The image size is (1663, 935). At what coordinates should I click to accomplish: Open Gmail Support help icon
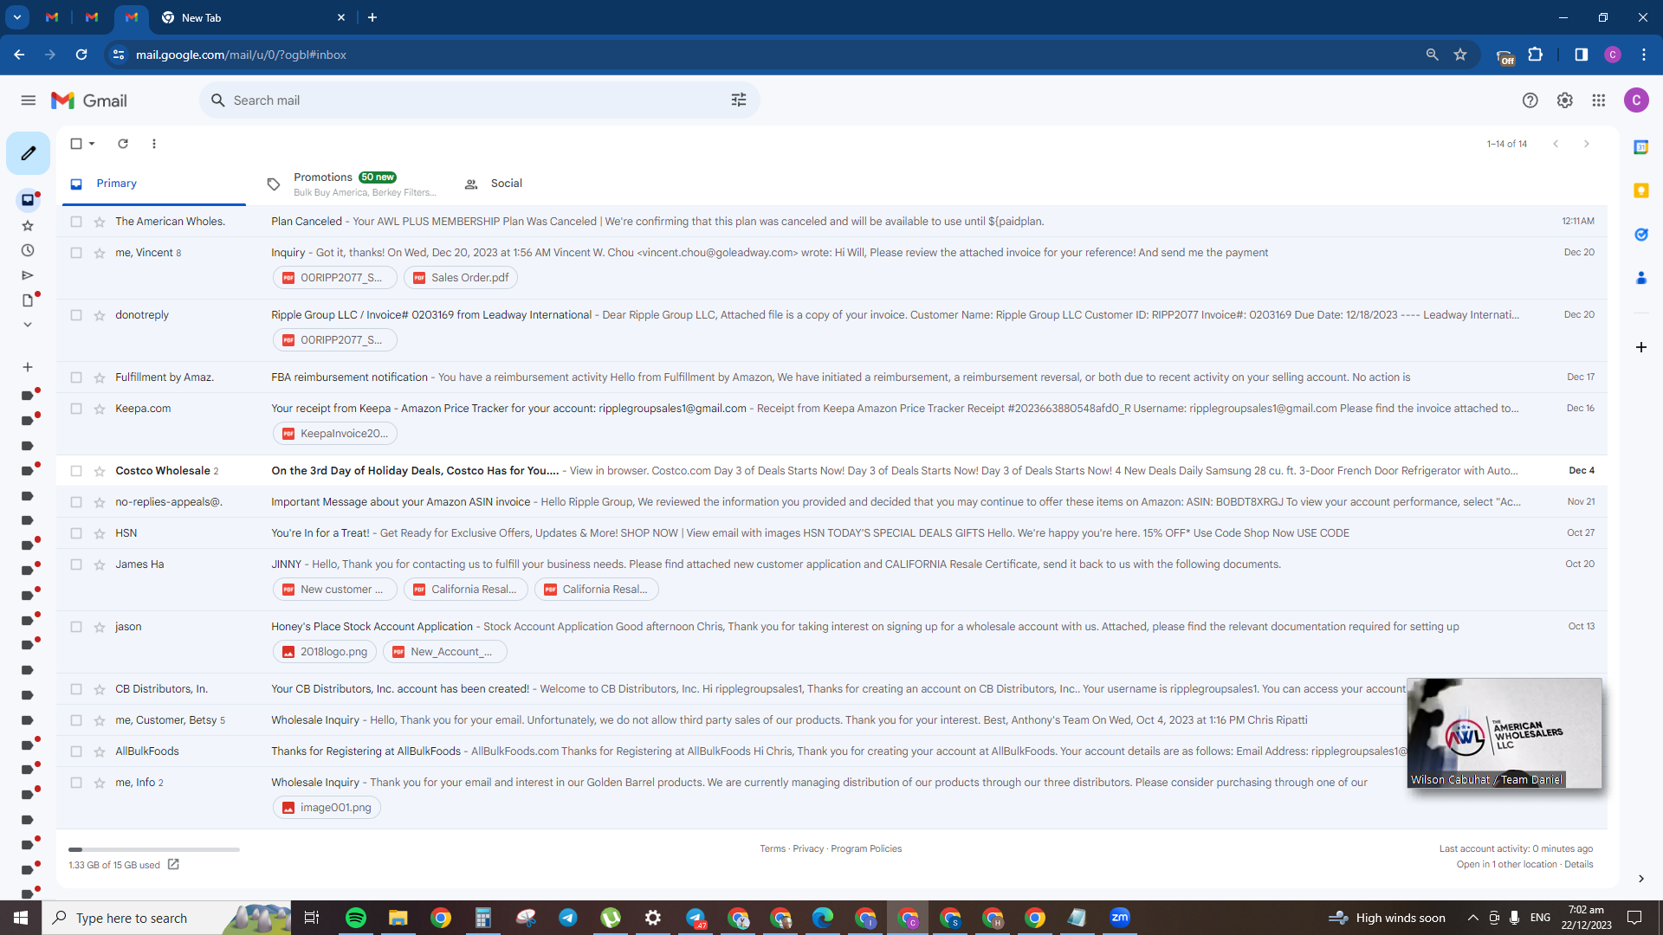point(1530,100)
